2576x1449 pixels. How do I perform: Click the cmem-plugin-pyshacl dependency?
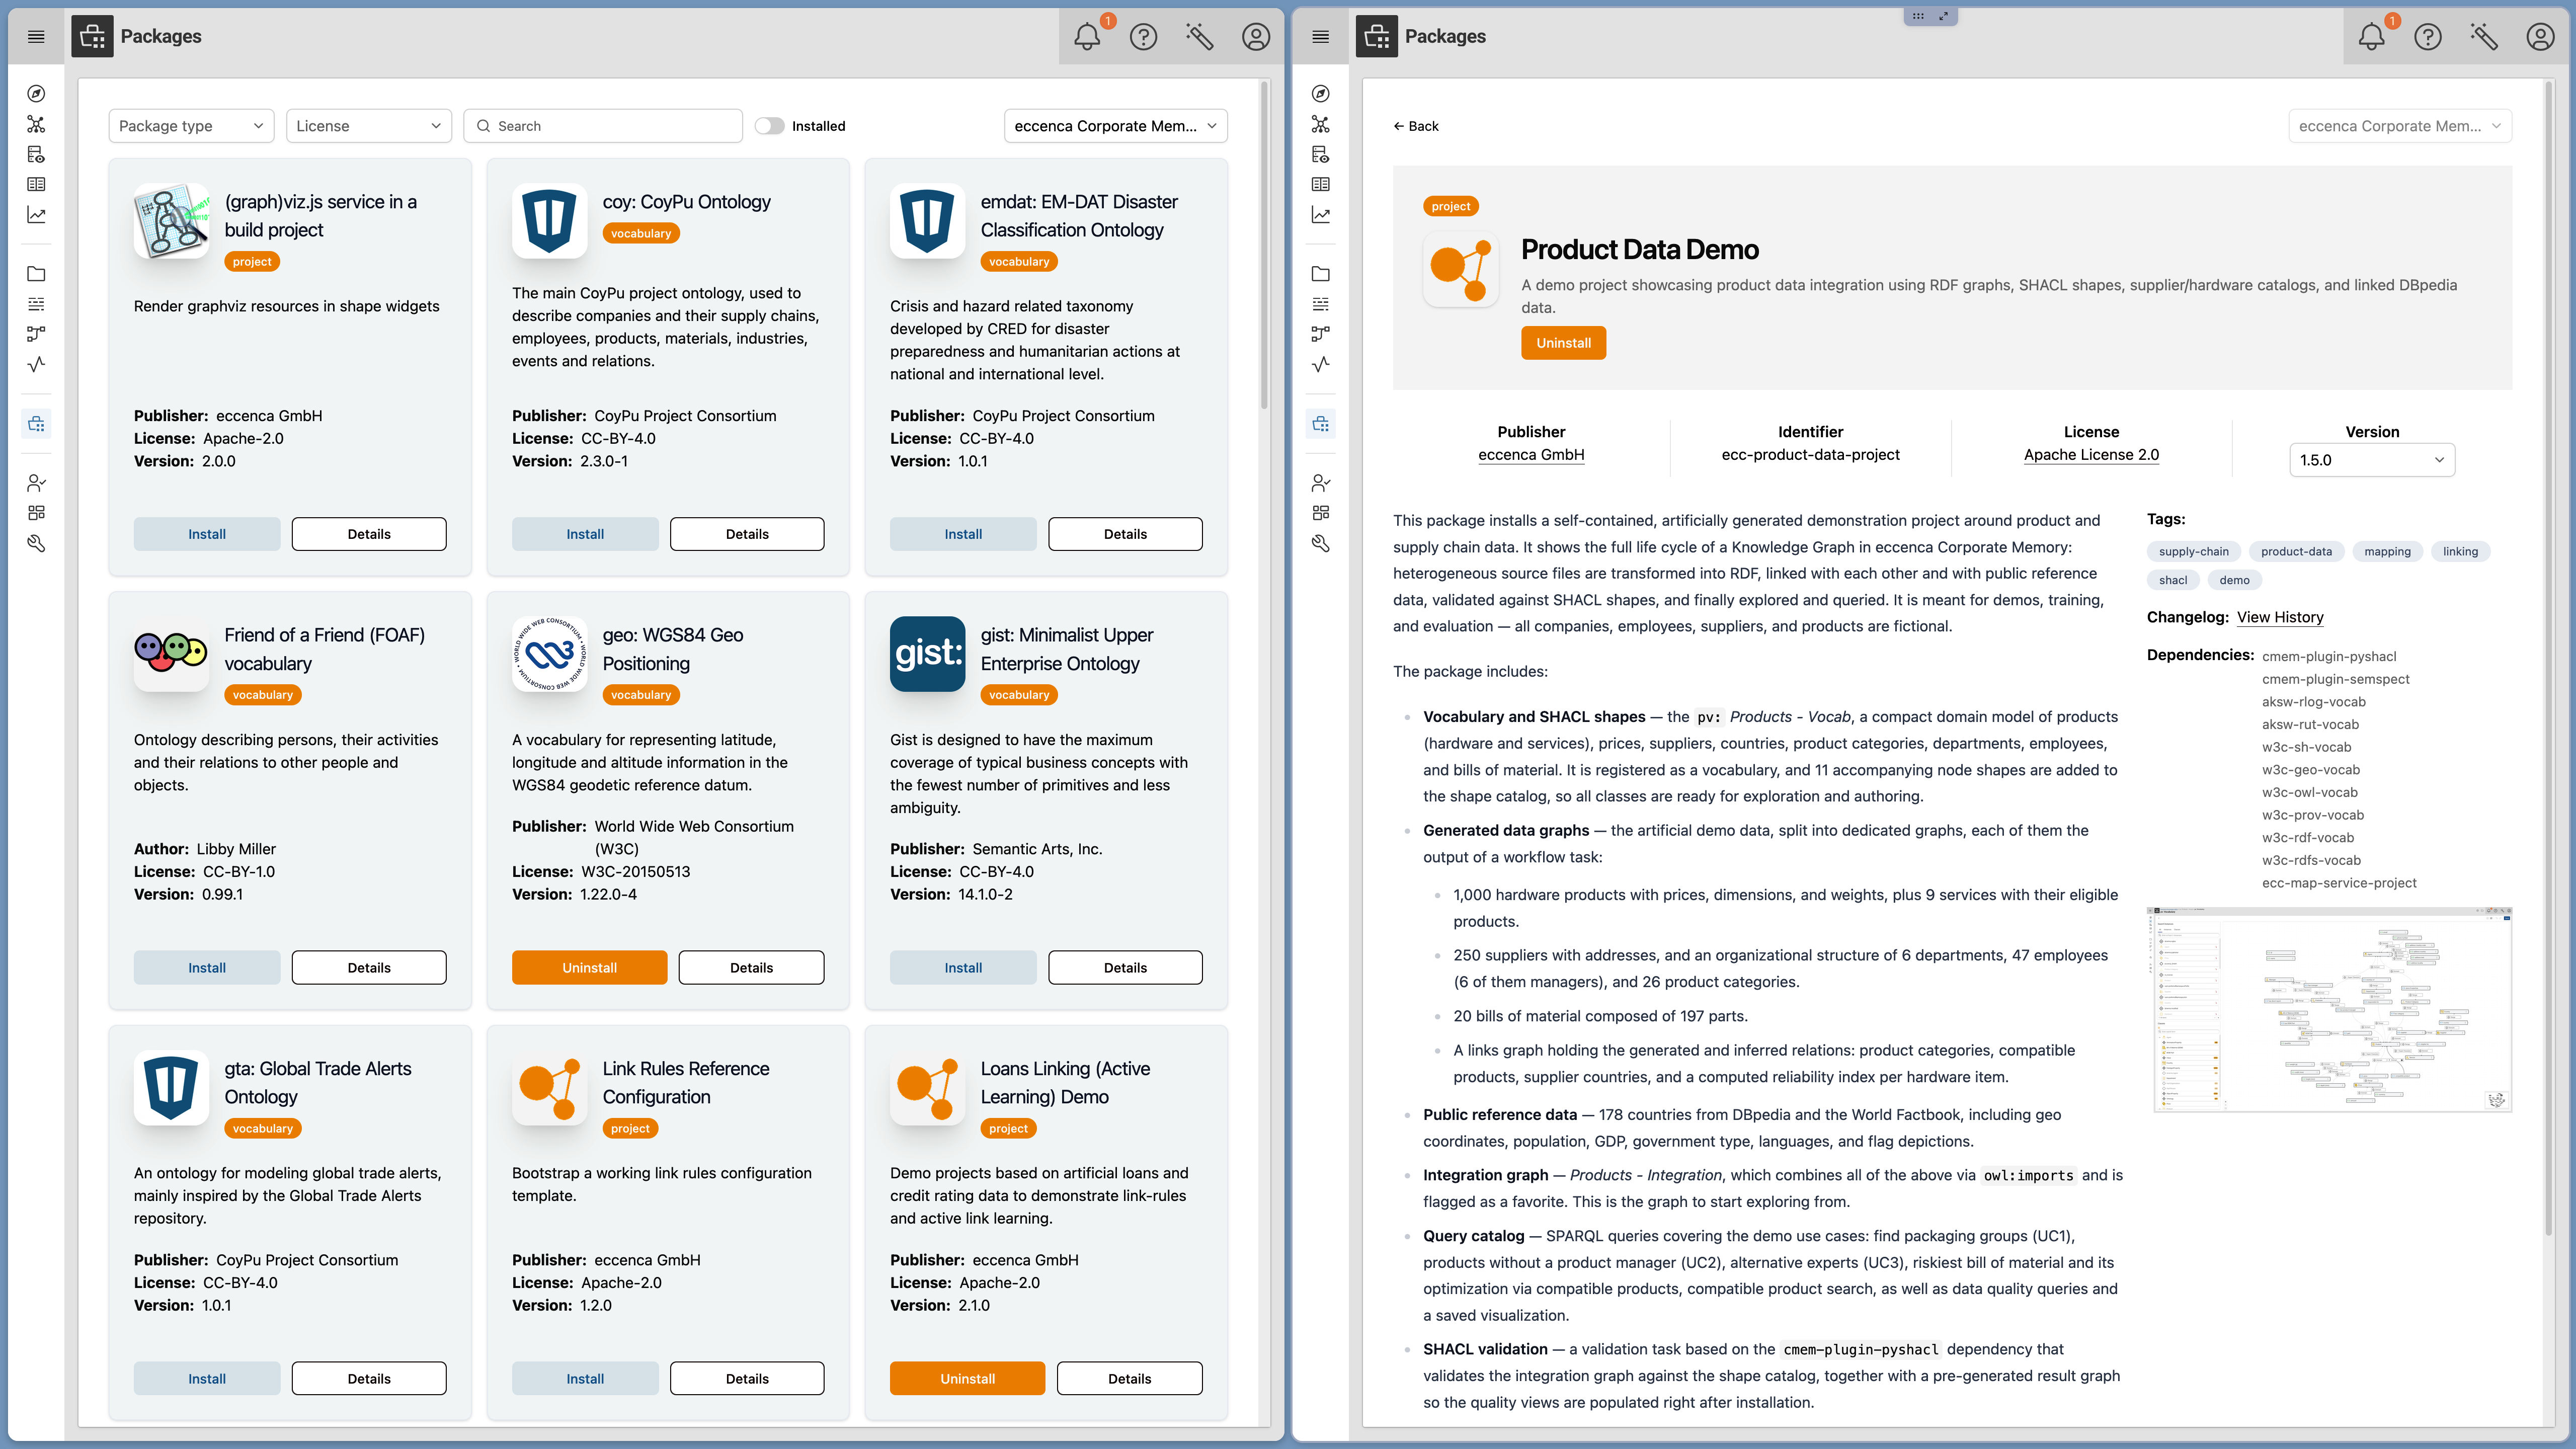(x=2329, y=656)
